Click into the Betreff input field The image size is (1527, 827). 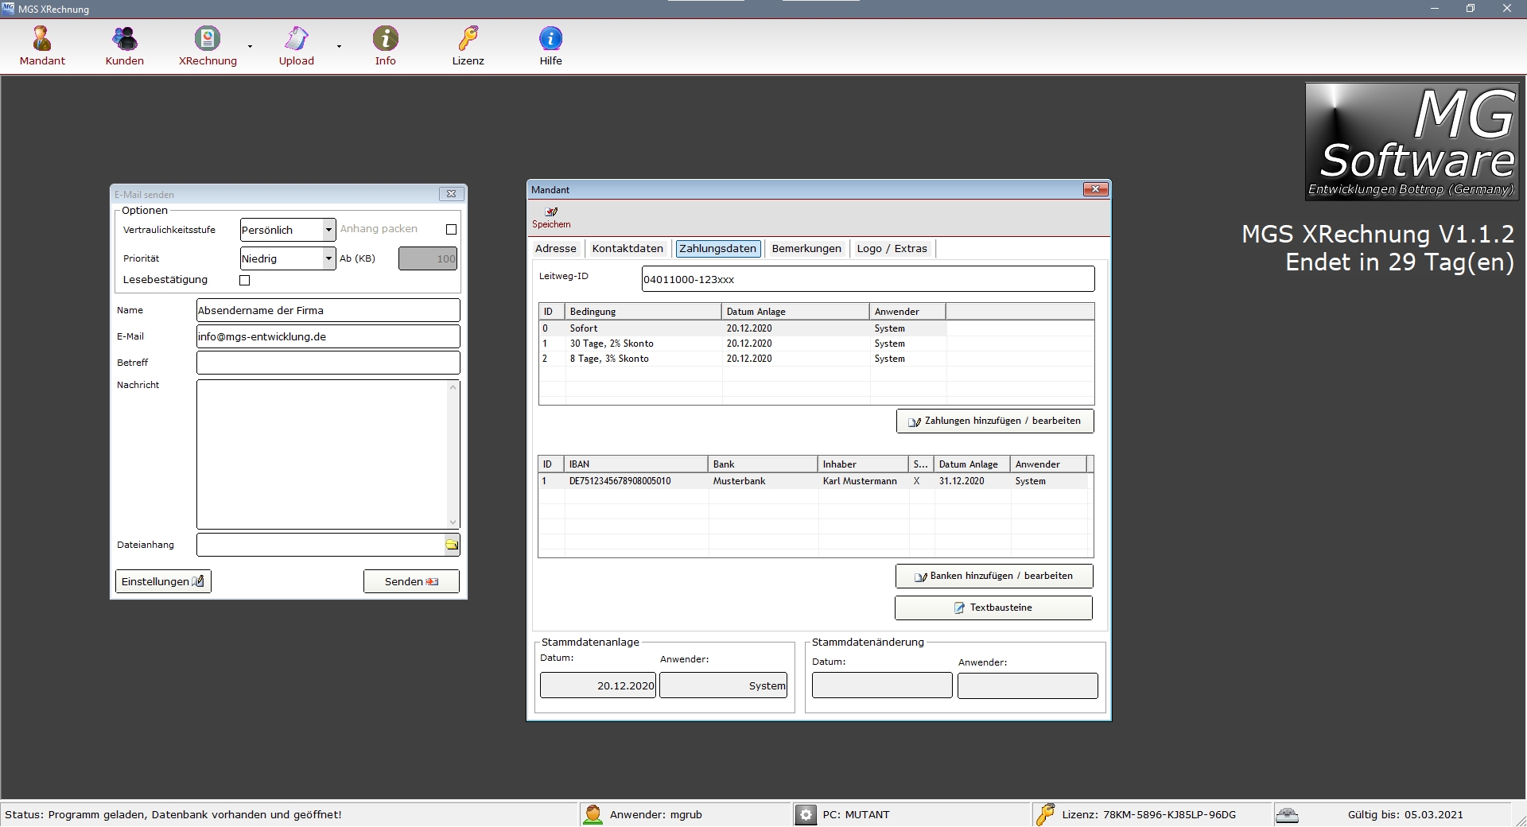328,363
